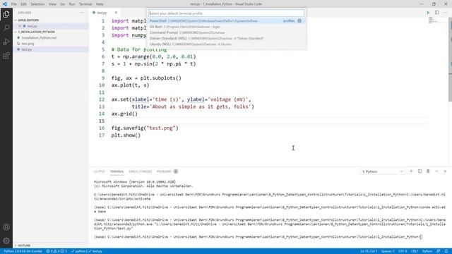Open the Manage gear icon

(x=6, y=241)
